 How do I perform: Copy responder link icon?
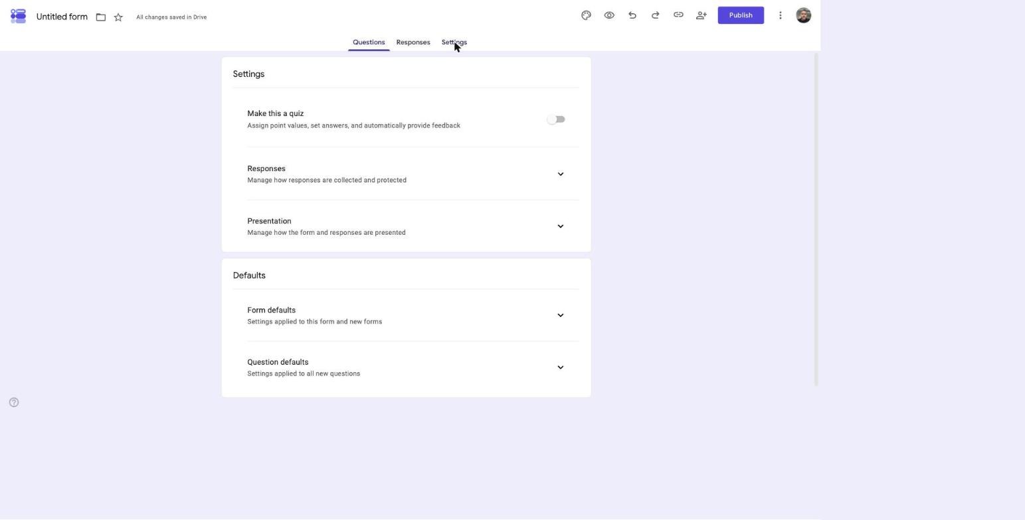[678, 15]
